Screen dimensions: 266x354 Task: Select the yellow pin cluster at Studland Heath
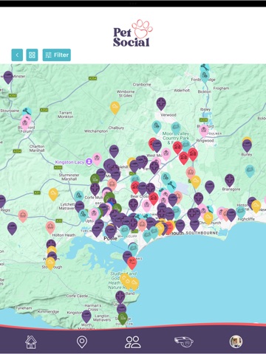click(x=129, y=282)
